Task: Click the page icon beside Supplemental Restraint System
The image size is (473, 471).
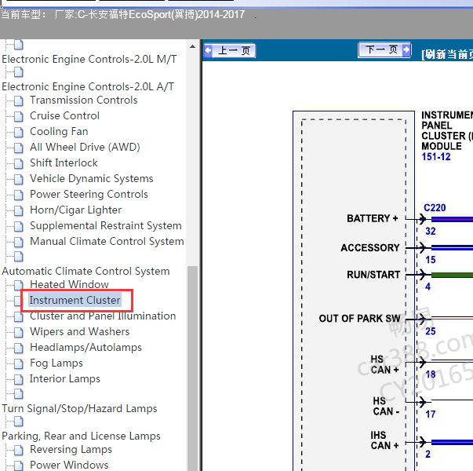Action: [x=18, y=226]
